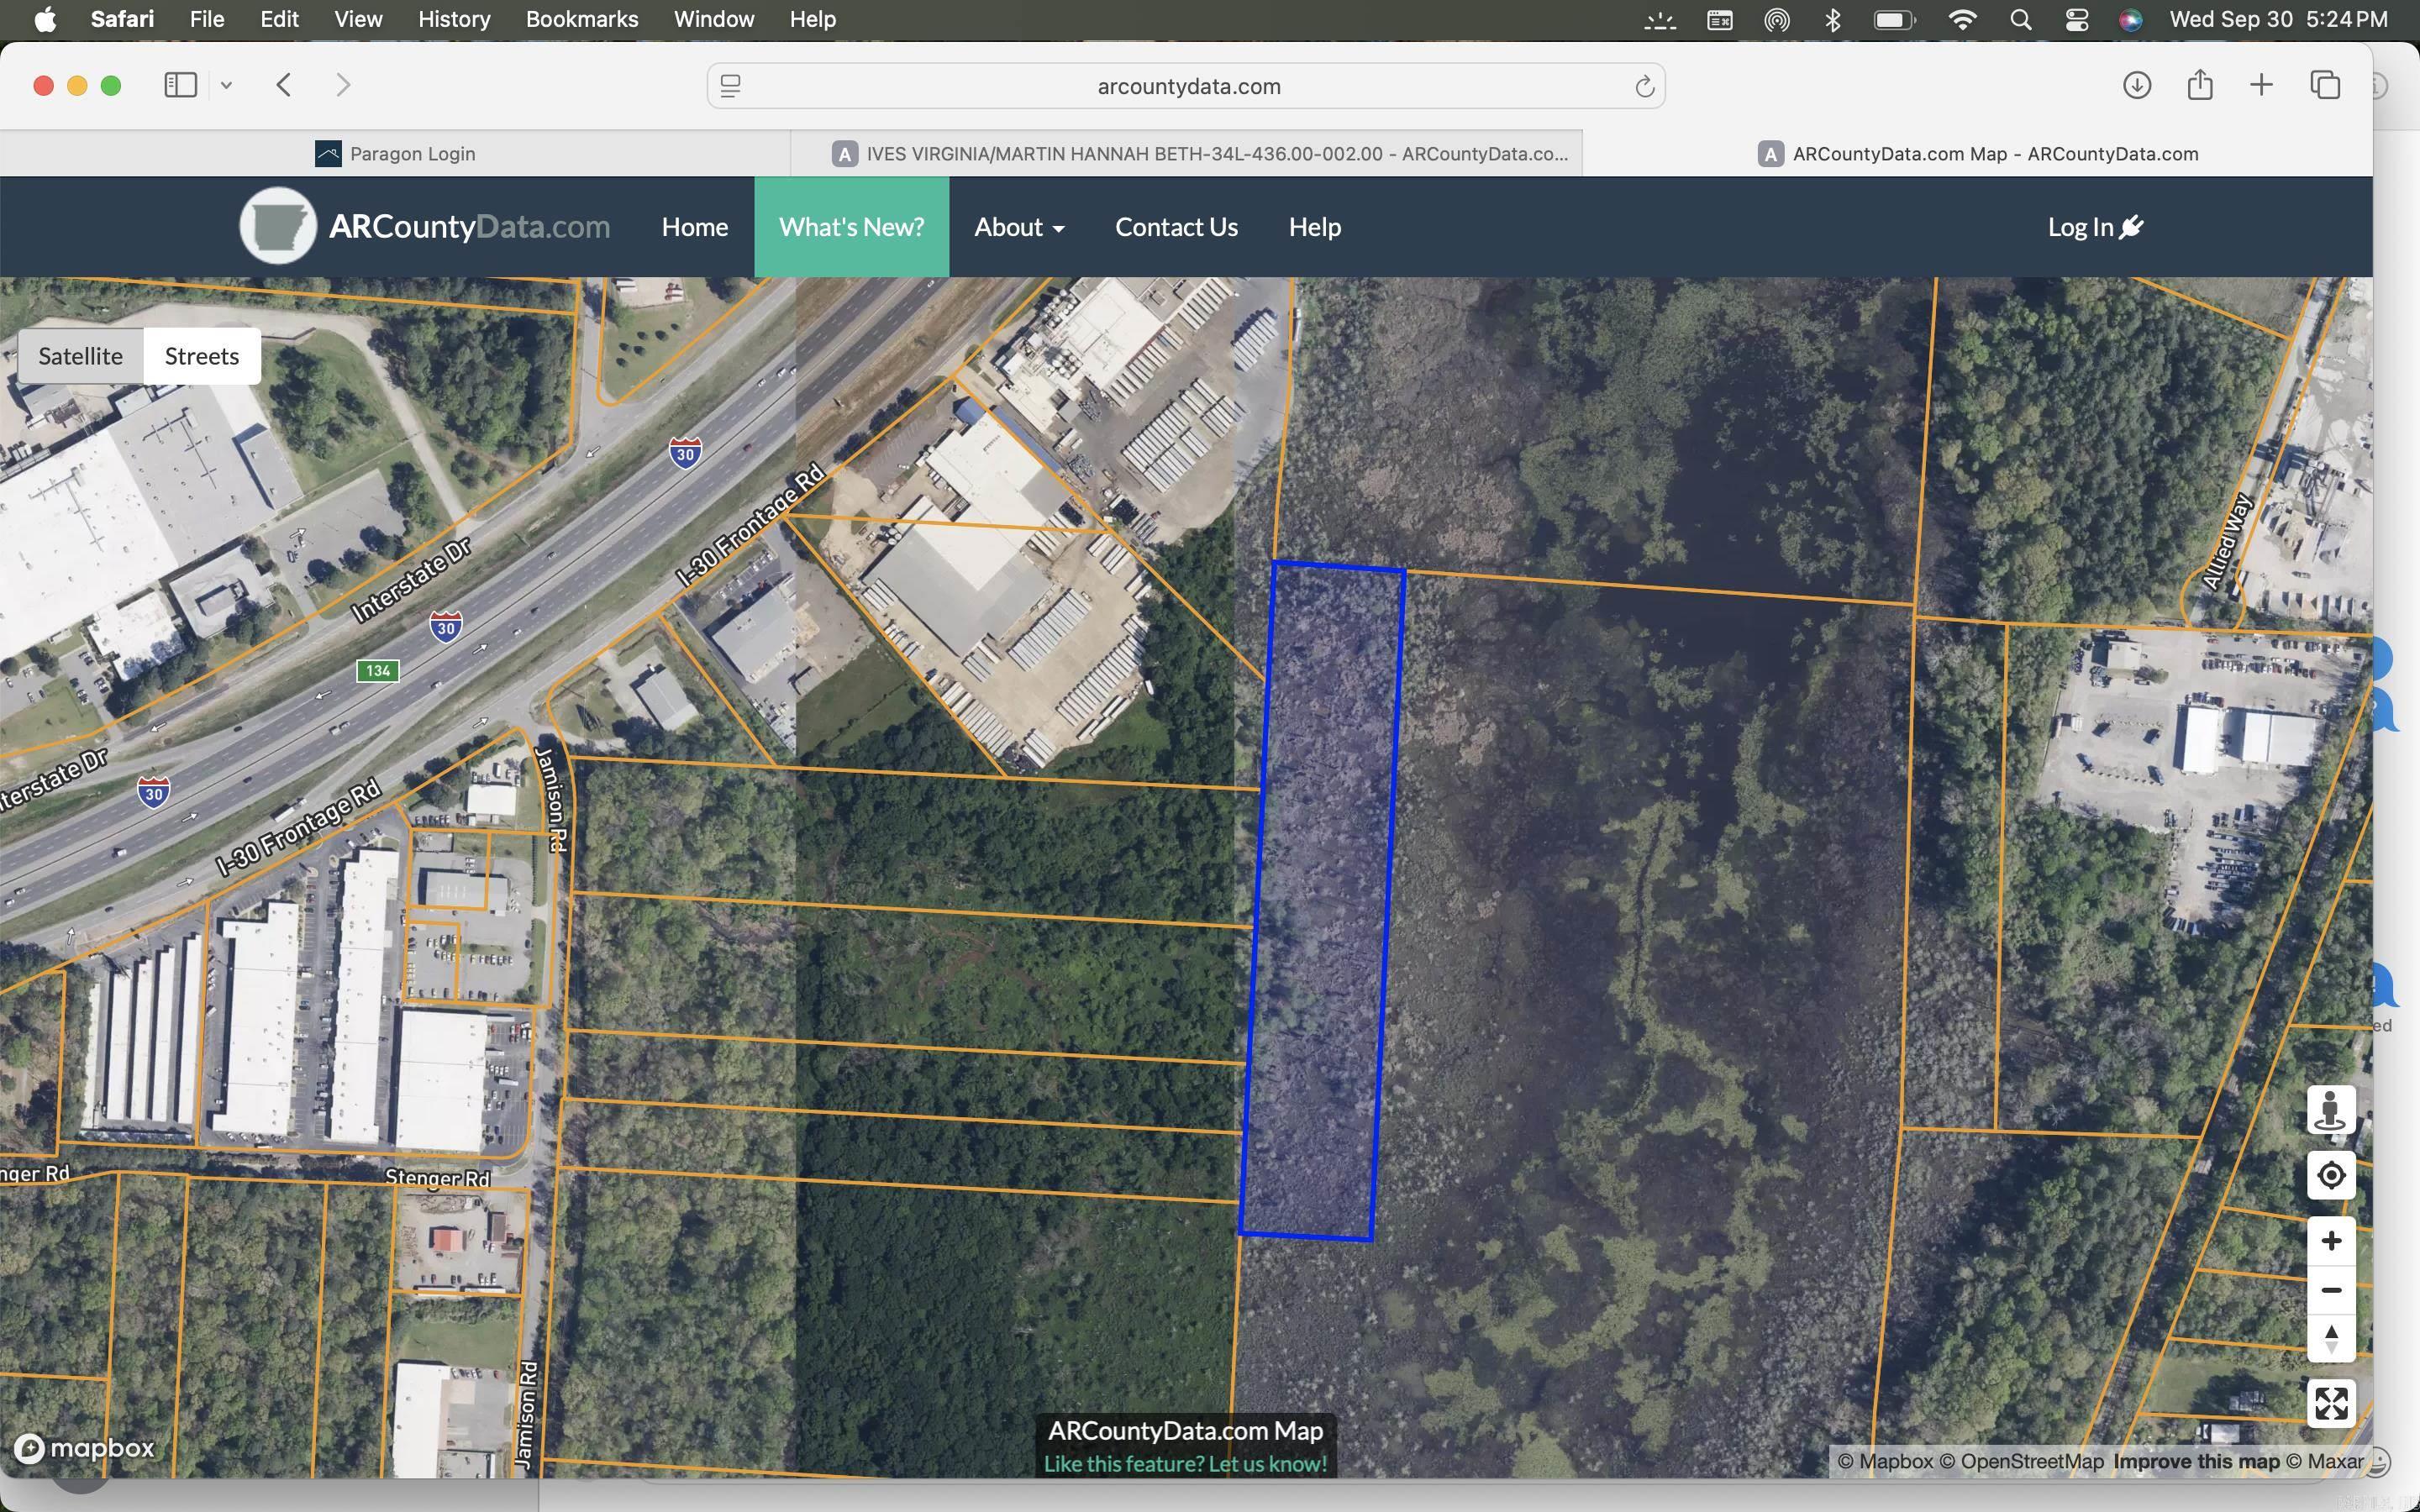Enter fullscreen map mode
The image size is (2420, 1512).
2330,1403
